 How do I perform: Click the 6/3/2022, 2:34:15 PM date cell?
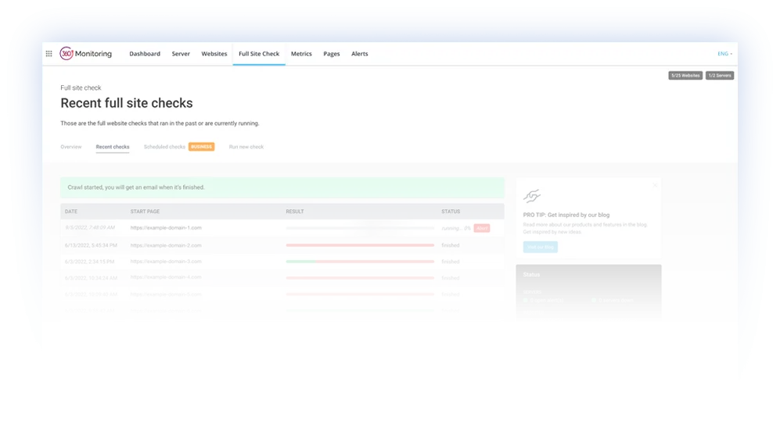point(89,262)
